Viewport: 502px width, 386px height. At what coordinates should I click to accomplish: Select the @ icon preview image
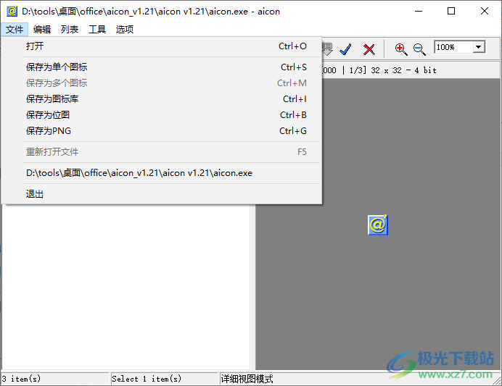click(378, 225)
